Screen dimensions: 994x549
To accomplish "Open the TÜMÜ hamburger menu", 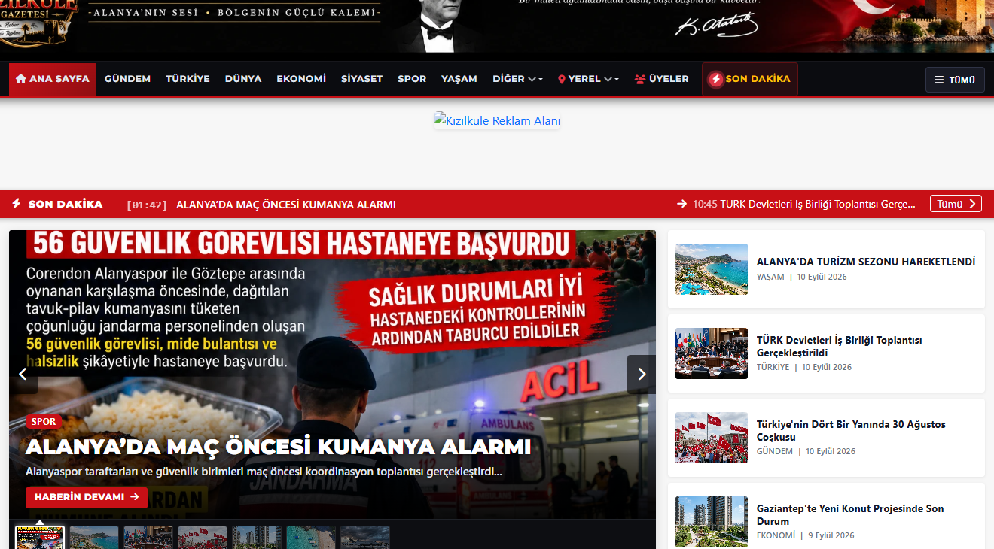I will tap(955, 80).
